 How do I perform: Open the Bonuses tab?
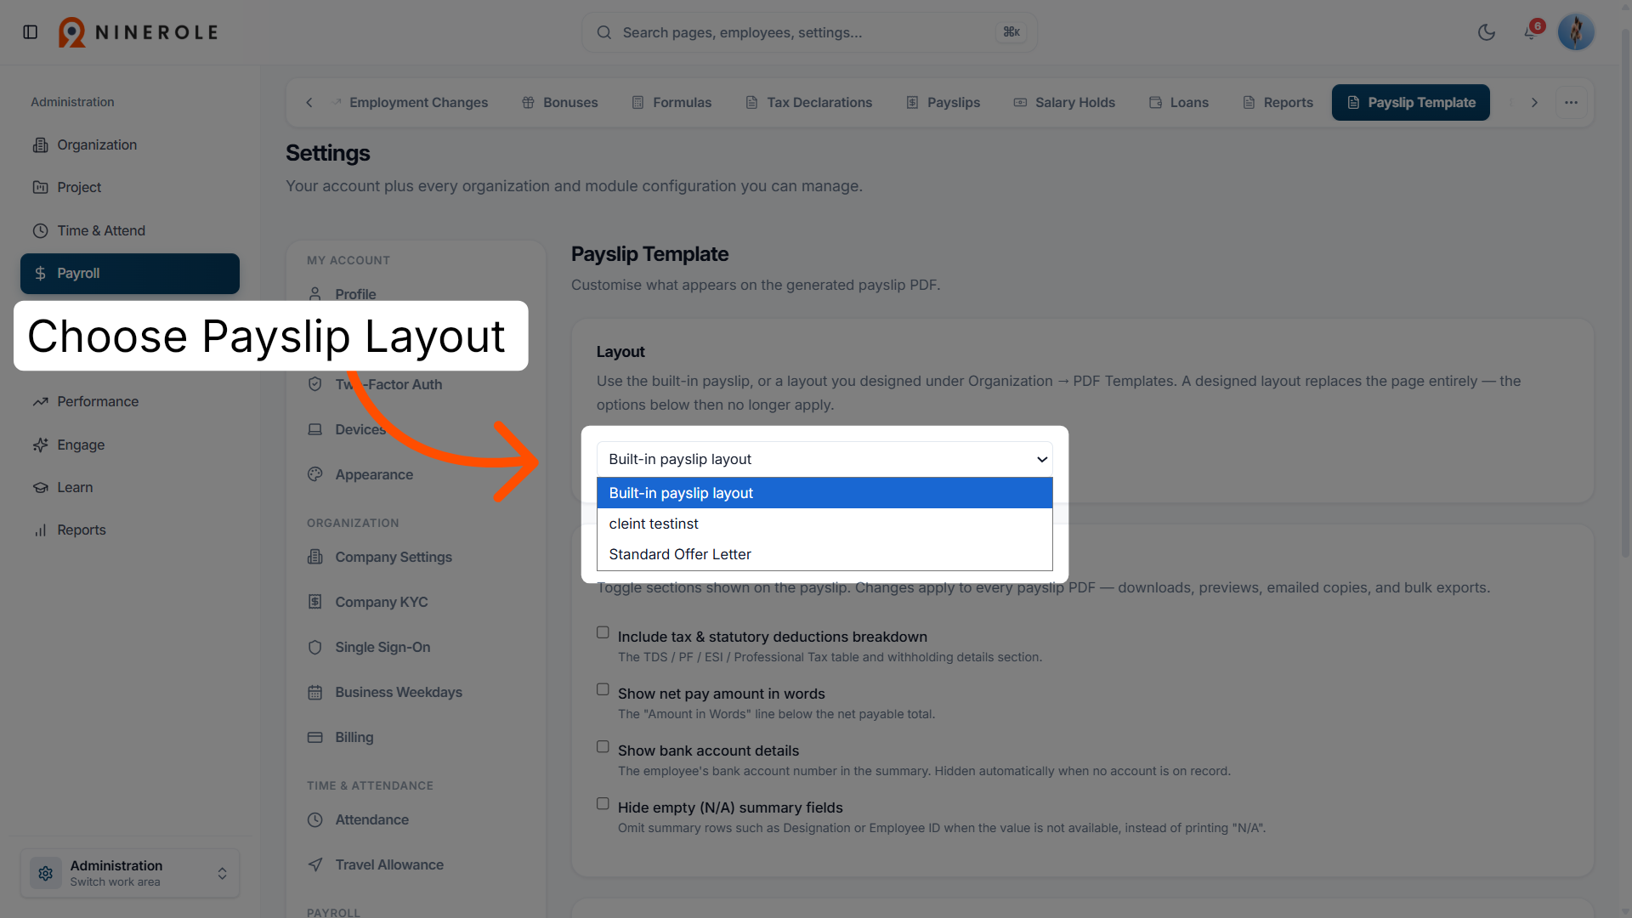point(560,103)
